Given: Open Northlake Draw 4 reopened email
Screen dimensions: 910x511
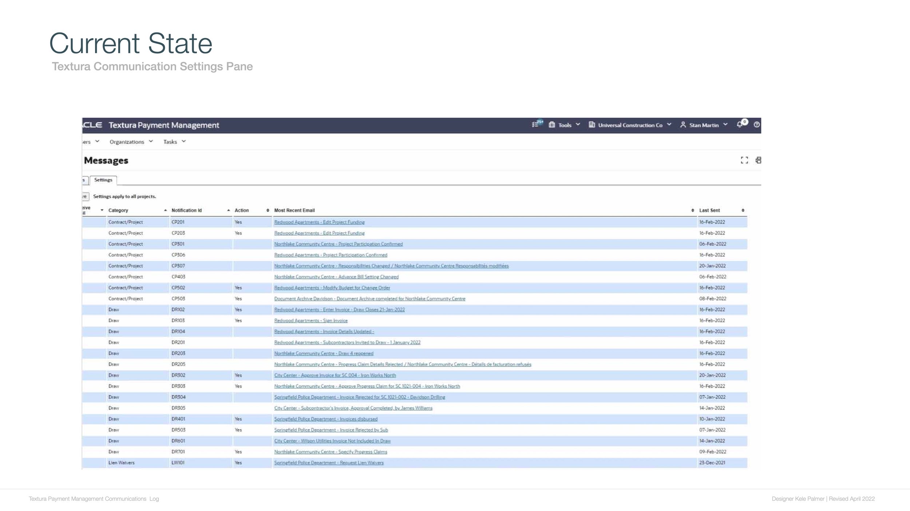Looking at the screenshot, I should 324,353.
